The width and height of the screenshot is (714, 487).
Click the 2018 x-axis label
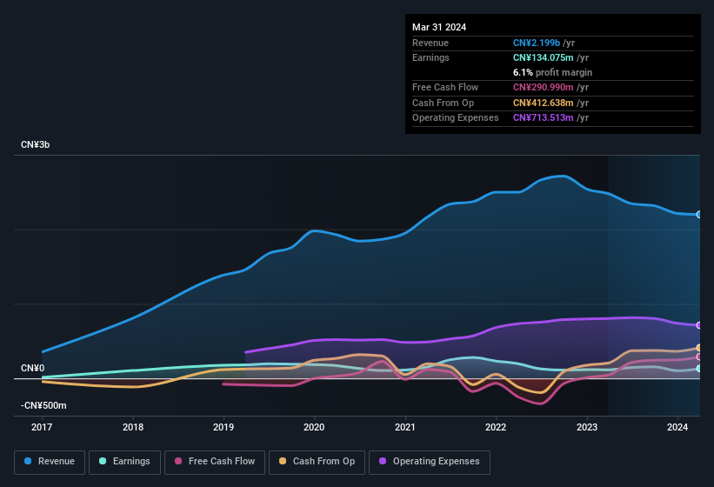click(133, 427)
